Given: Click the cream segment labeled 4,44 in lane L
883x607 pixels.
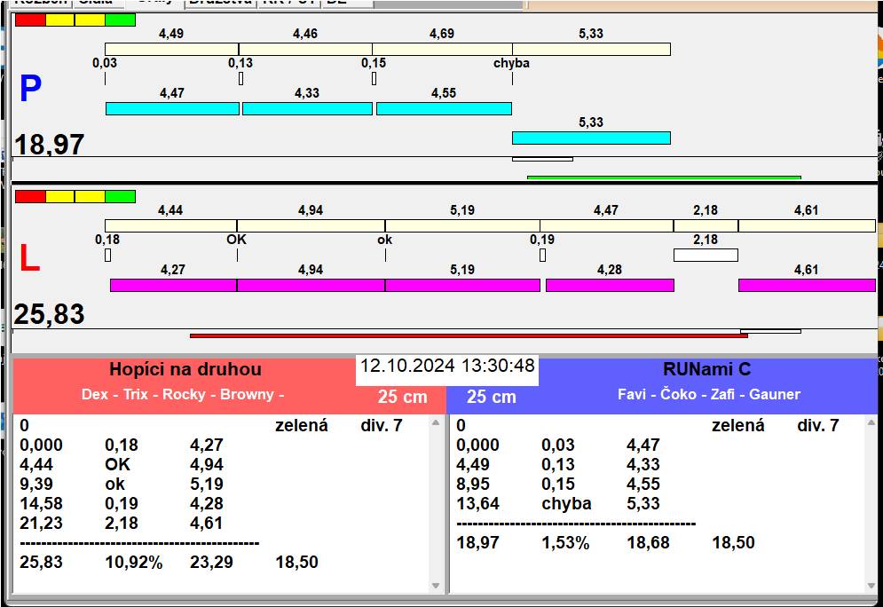Looking at the screenshot, I should pos(171,225).
